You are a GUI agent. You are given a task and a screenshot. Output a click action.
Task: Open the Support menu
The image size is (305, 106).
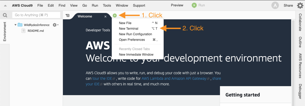[139, 5]
